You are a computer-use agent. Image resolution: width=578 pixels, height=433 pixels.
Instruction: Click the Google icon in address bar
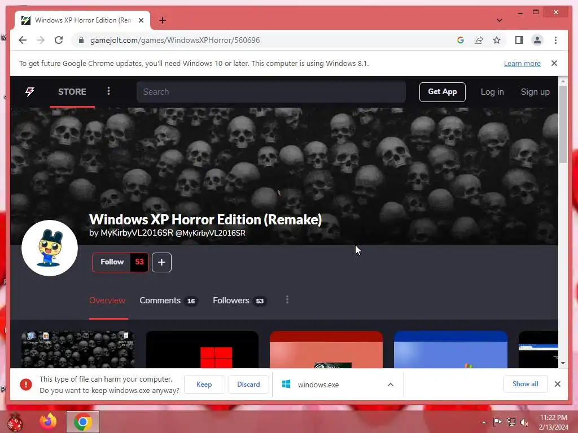coord(461,40)
